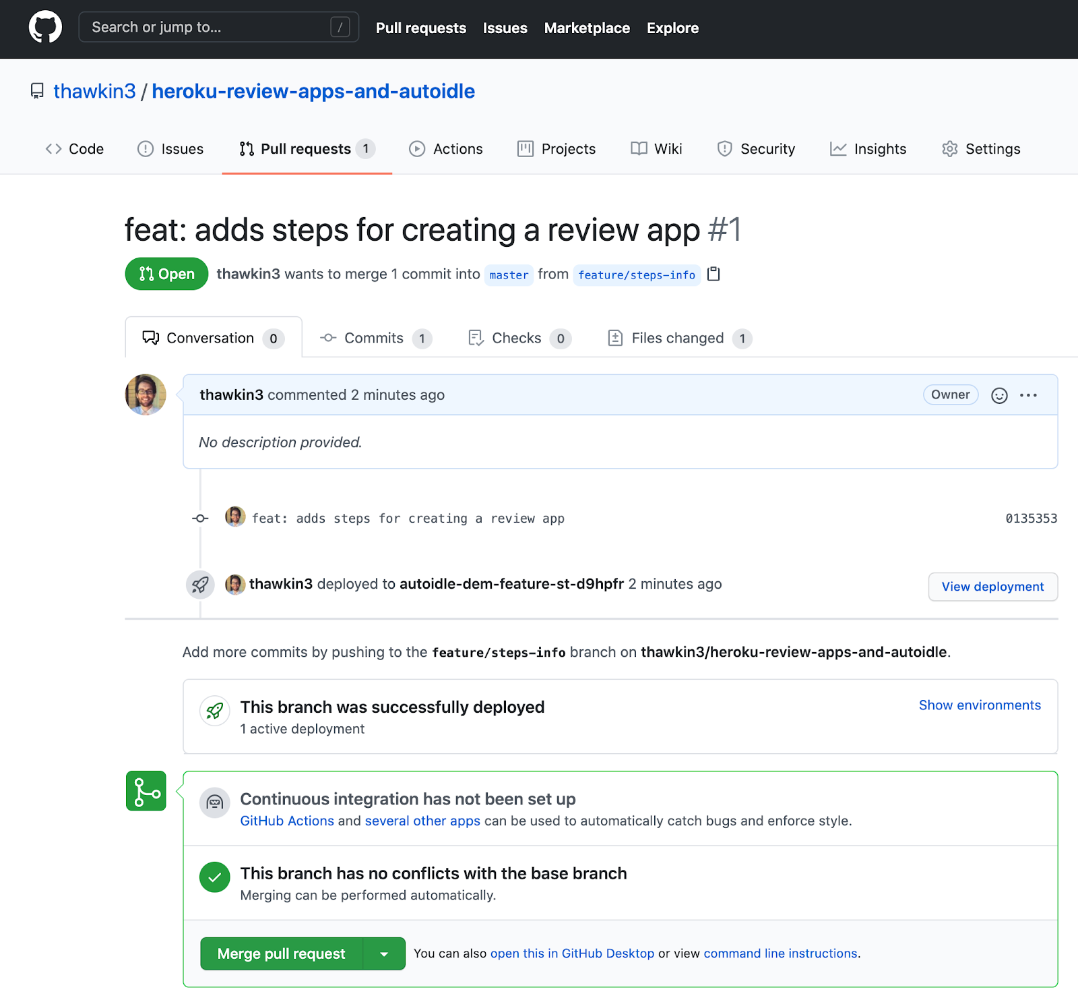Click the slash shortcut icon in search
Image resolution: width=1078 pixels, height=998 pixels.
pyautogui.click(x=340, y=28)
